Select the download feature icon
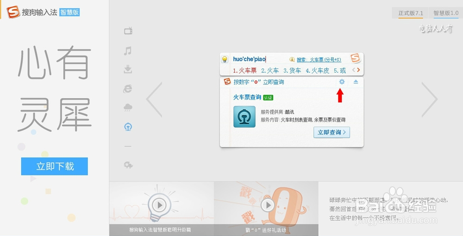This screenshot has height=236, width=463. point(128,69)
